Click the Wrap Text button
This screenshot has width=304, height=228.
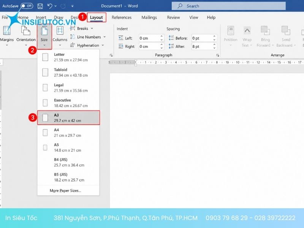[247, 36]
